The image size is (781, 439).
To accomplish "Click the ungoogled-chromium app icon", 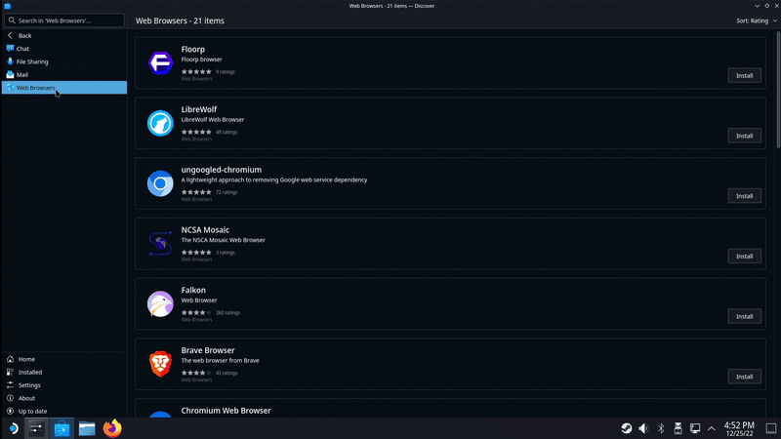I will 160,183.
